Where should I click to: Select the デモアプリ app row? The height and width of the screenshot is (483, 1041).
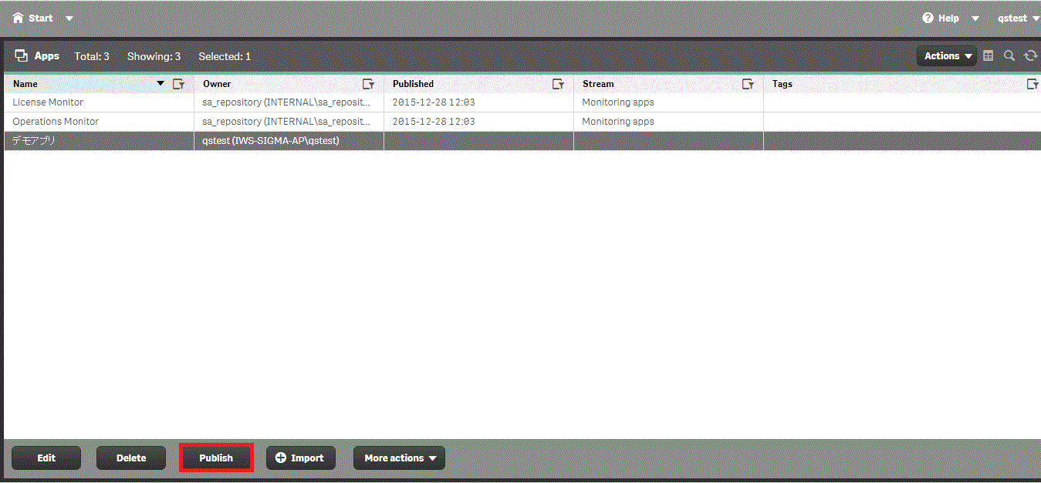(522, 141)
